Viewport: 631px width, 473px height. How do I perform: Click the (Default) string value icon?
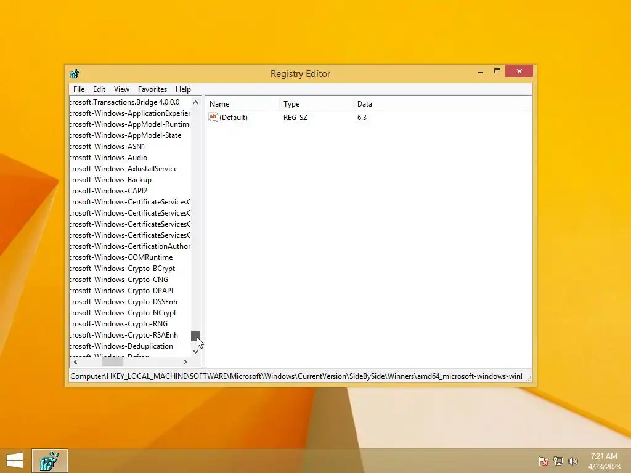(213, 117)
